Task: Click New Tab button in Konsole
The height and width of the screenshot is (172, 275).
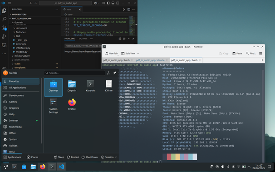Action: pos(111,53)
